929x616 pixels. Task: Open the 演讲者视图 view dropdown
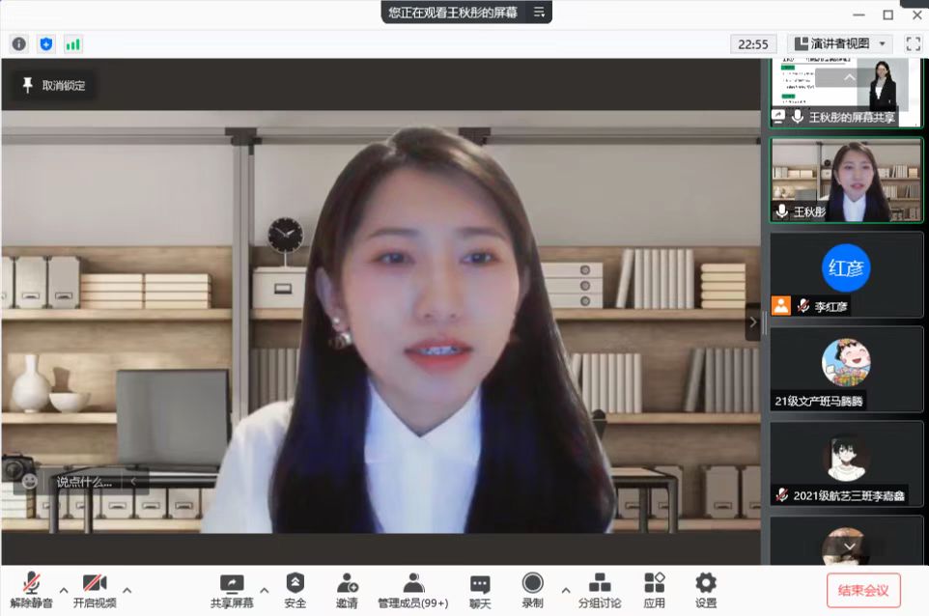[x=839, y=43]
